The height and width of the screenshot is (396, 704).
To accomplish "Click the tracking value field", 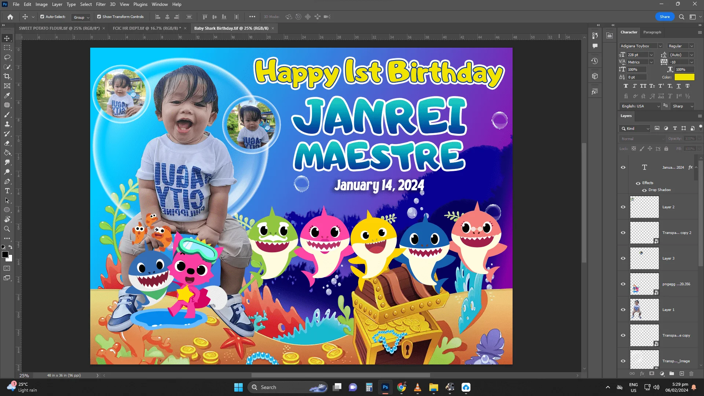I will pos(679,62).
